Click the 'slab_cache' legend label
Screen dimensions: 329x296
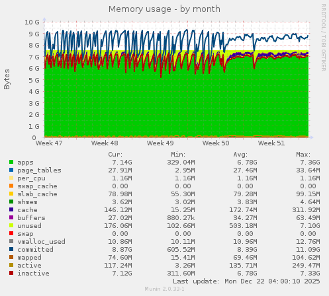tap(37, 194)
